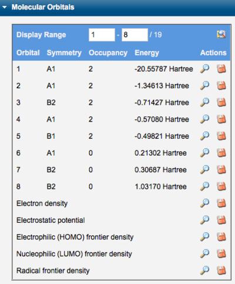
Task: Save orbital 2 using the disk icon
Action: pos(221,86)
